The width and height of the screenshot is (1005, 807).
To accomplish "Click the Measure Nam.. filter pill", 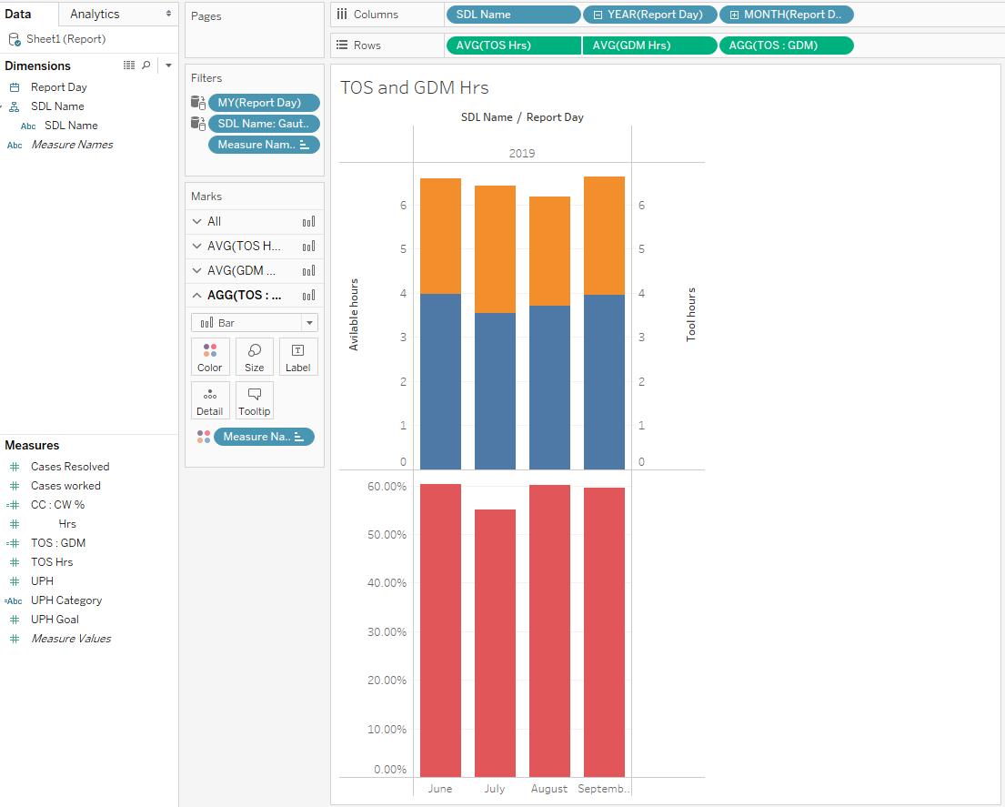I will click(x=264, y=145).
